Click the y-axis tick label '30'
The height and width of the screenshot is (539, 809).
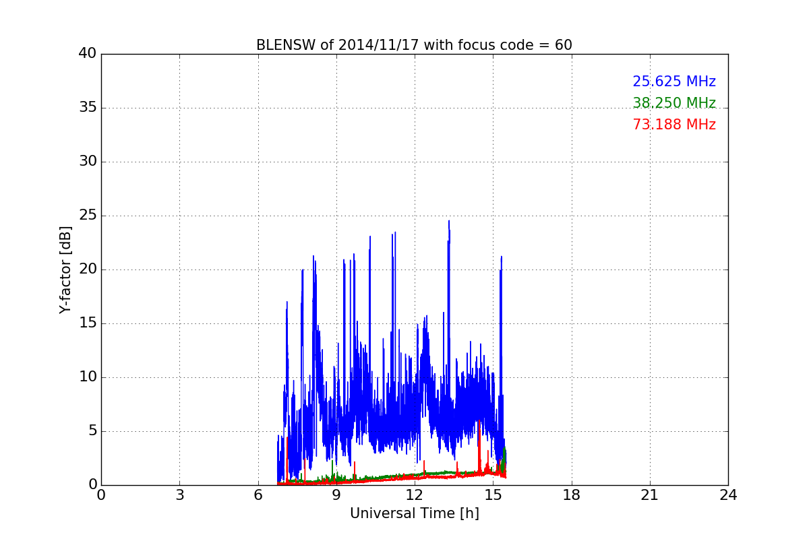(88, 162)
